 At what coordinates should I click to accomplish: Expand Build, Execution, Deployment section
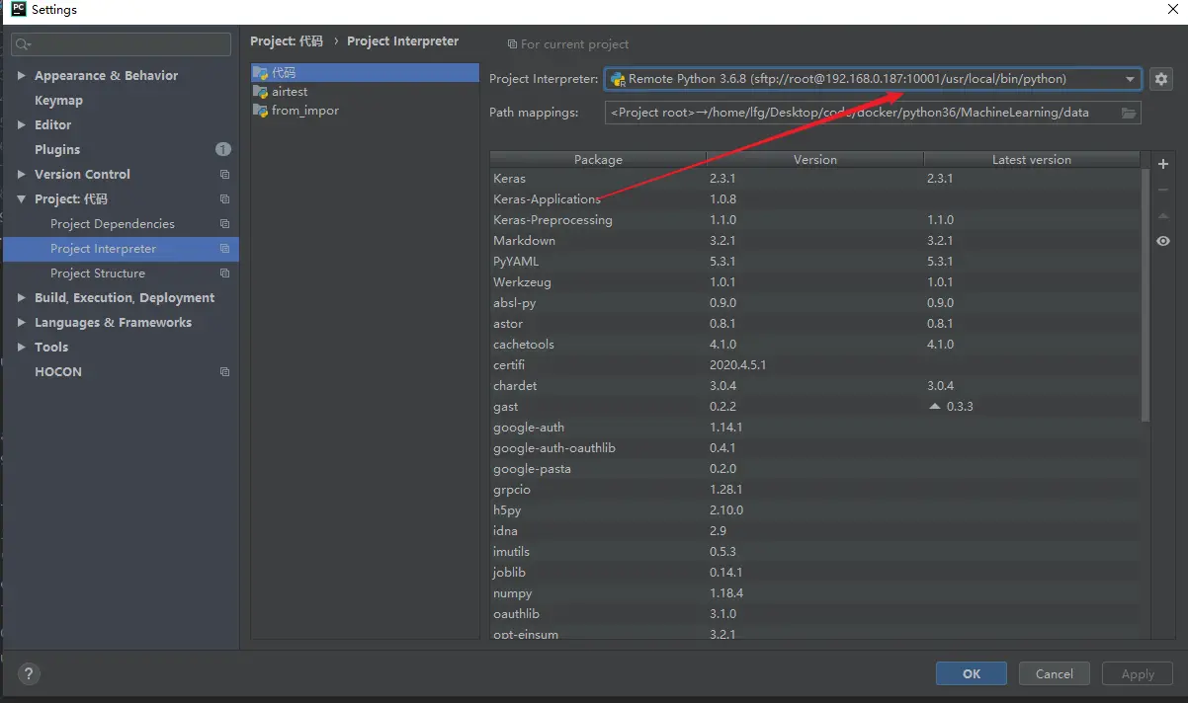coord(22,298)
